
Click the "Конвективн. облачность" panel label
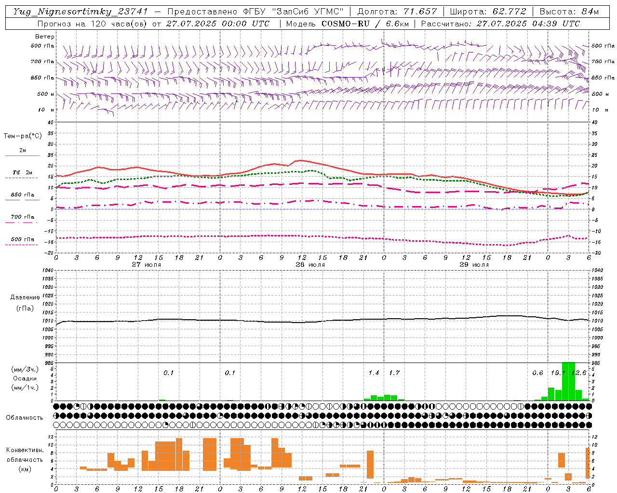[25, 455]
